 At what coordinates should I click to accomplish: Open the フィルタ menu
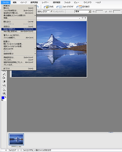[67, 2]
